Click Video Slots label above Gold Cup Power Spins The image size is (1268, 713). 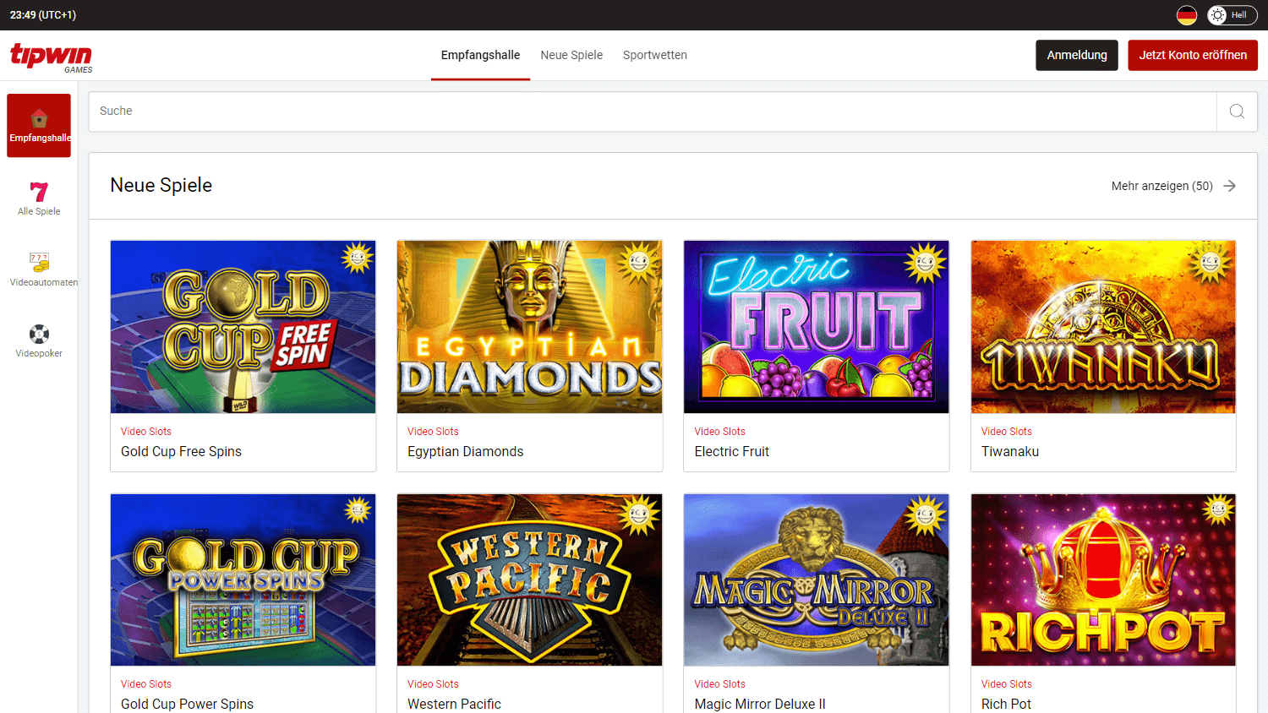point(146,684)
